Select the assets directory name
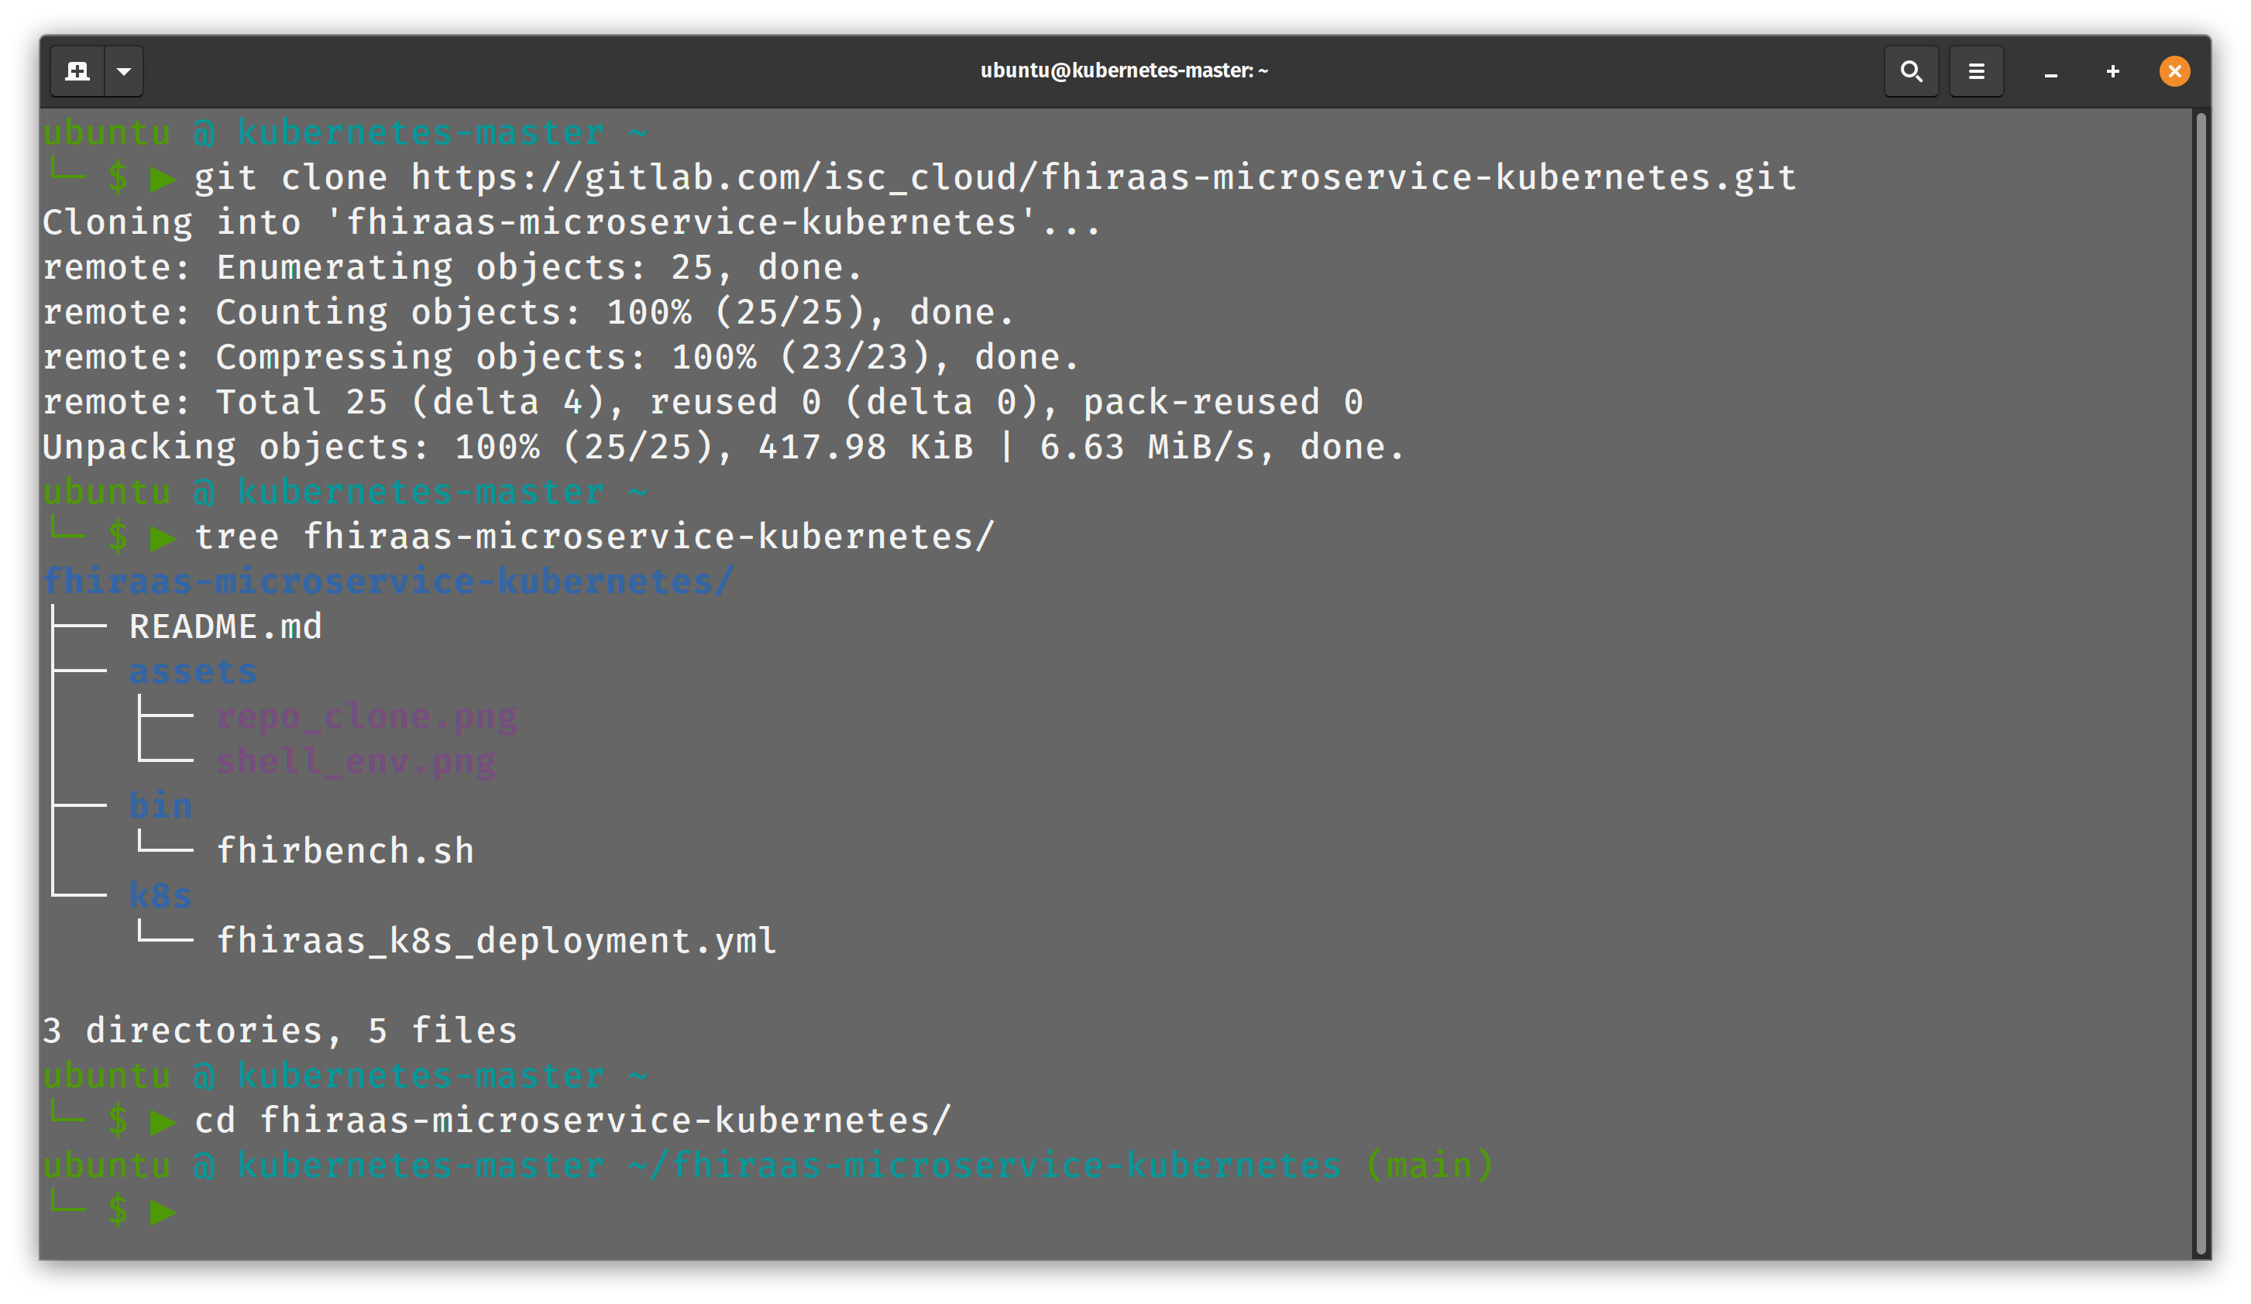Screen dimensions: 2251x1304 (193, 671)
